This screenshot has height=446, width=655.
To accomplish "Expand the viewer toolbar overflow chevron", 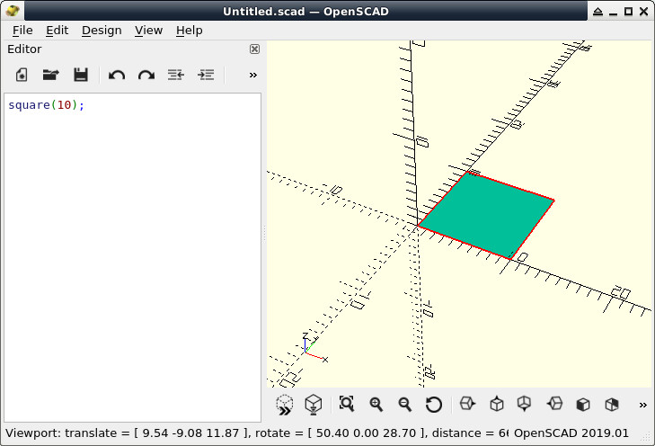I will point(643,405).
